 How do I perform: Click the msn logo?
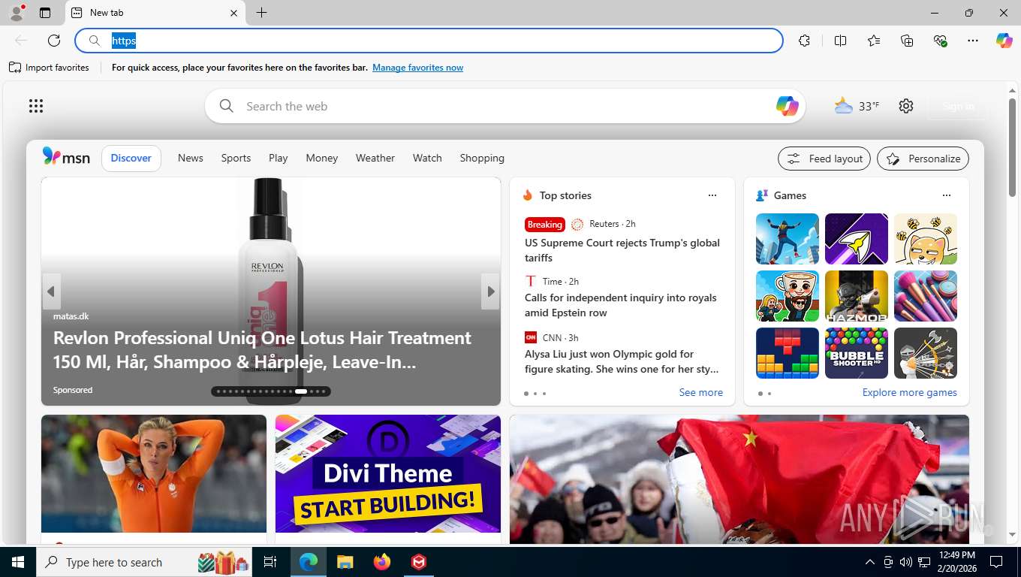coord(66,157)
